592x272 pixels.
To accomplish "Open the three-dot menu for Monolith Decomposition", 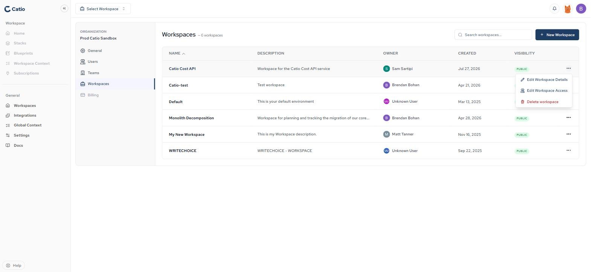I will click(x=569, y=118).
